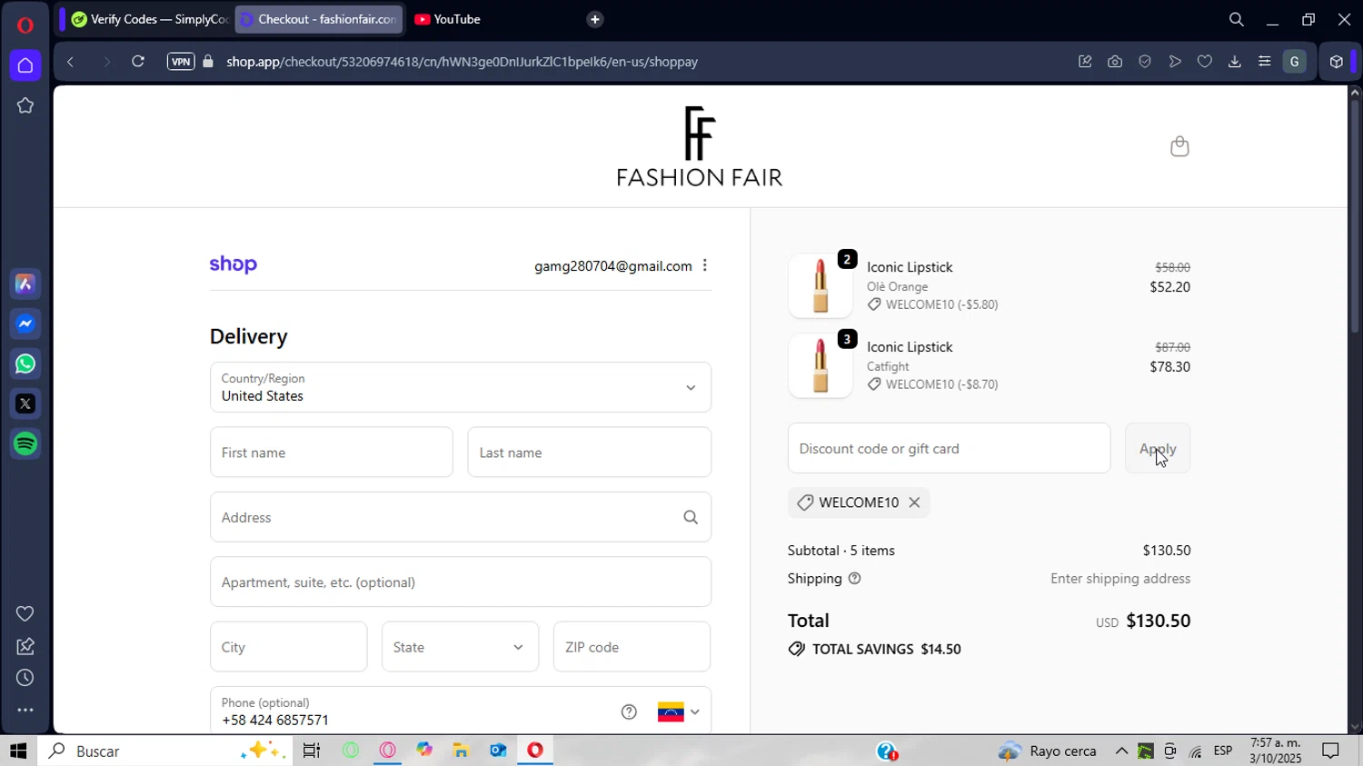Open Messenger in the sidebar
This screenshot has width=1363, height=766.
point(25,324)
